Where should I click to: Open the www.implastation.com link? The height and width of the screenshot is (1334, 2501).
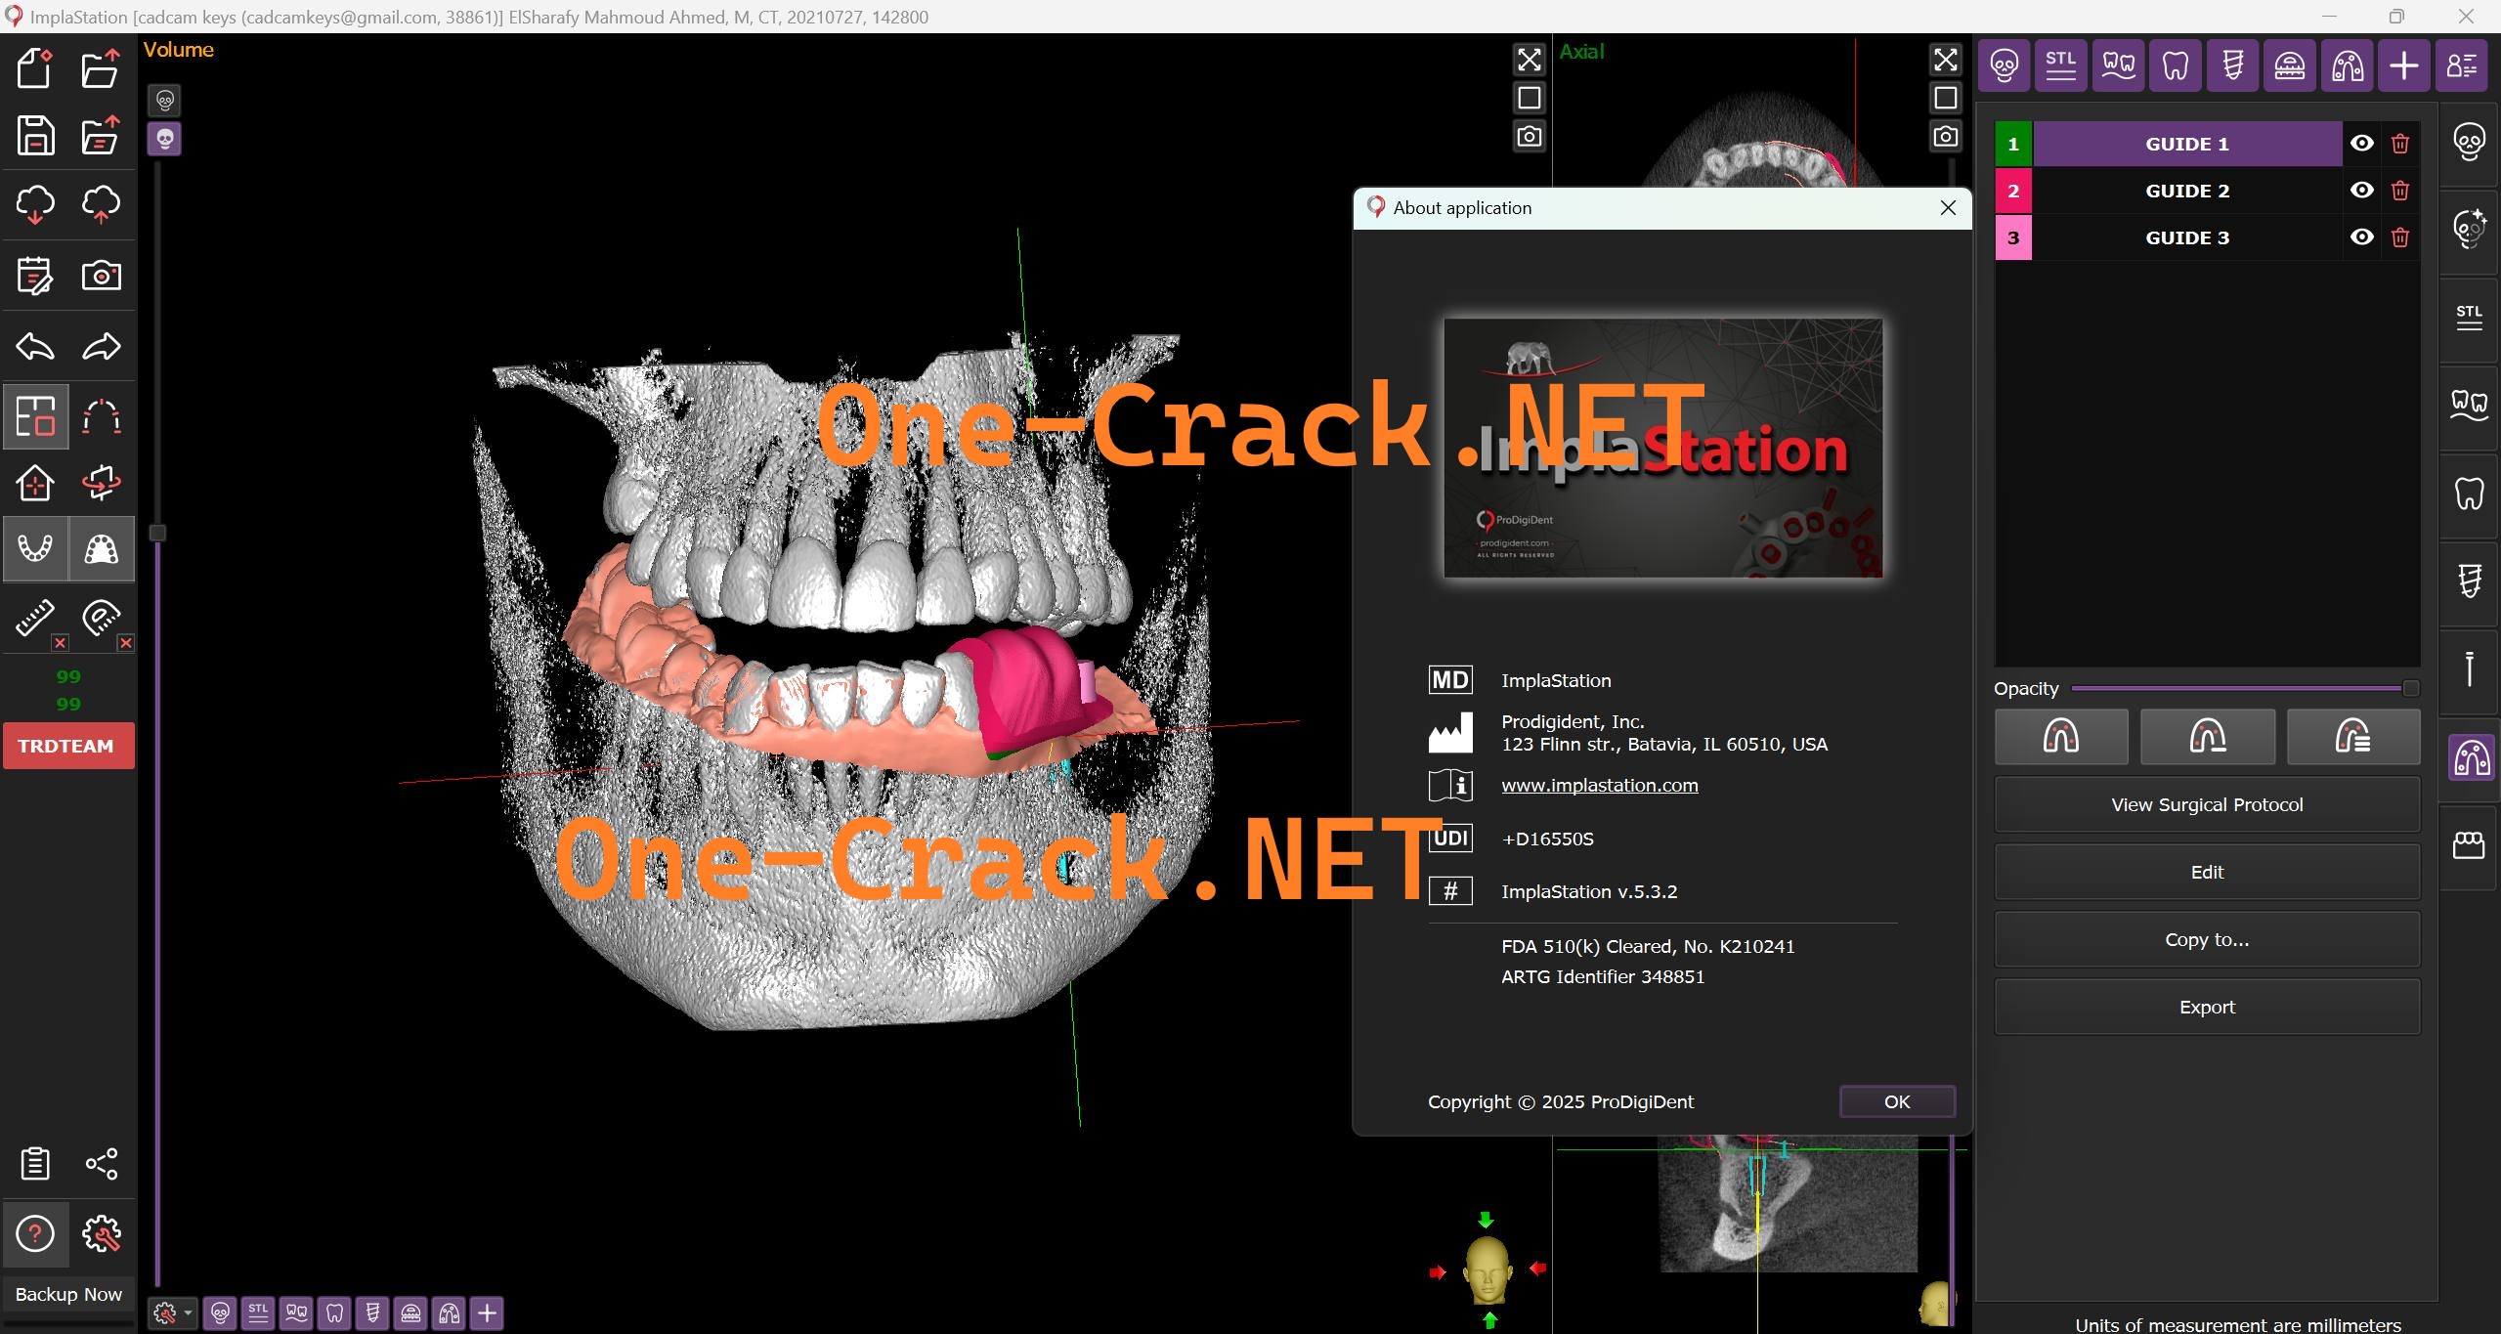pos(1599,785)
